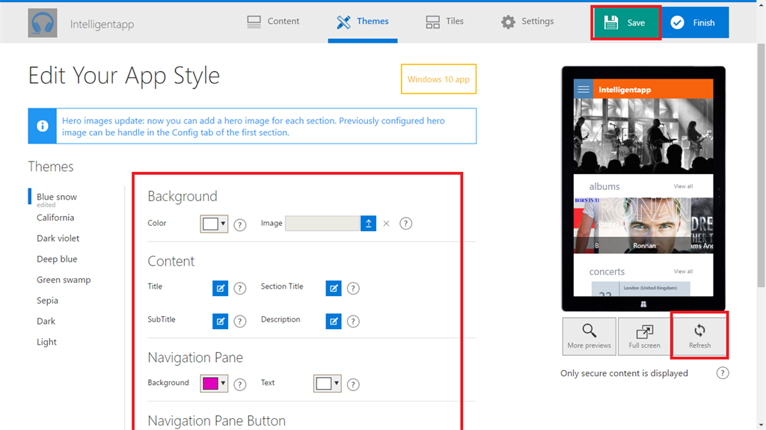Image resolution: width=766 pixels, height=430 pixels.
Task: Select the Blue snow theme
Action: coord(57,197)
